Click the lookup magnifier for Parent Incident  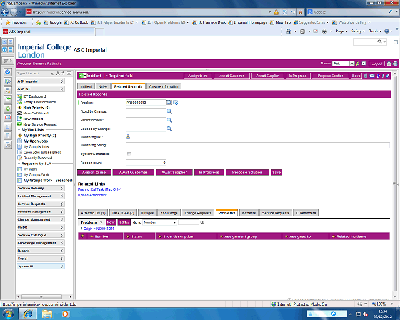coord(169,119)
